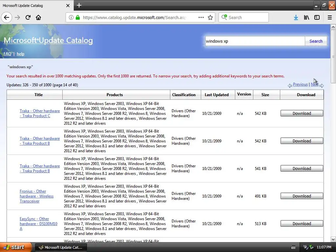The width and height of the screenshot is (336, 252).
Task: Click the 'Updates: 326 - 350 of 1000' text
Action: click(x=29, y=85)
